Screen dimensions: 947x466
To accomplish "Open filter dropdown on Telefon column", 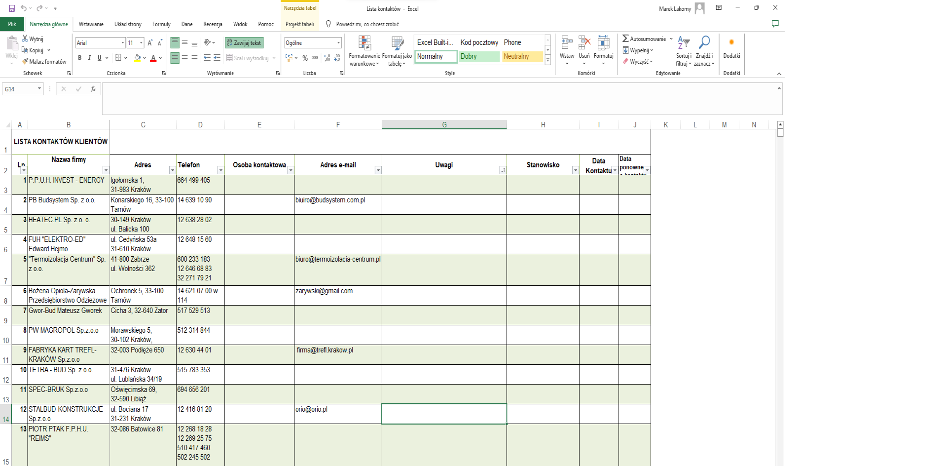I will click(x=220, y=170).
